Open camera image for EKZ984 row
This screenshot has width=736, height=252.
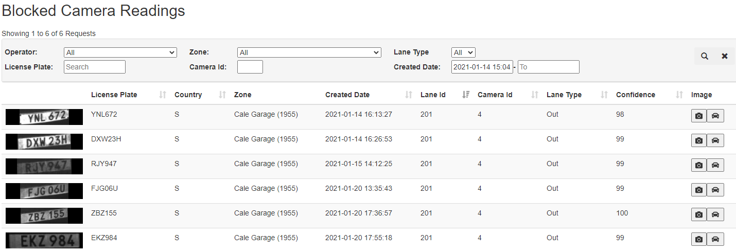pyautogui.click(x=698, y=239)
